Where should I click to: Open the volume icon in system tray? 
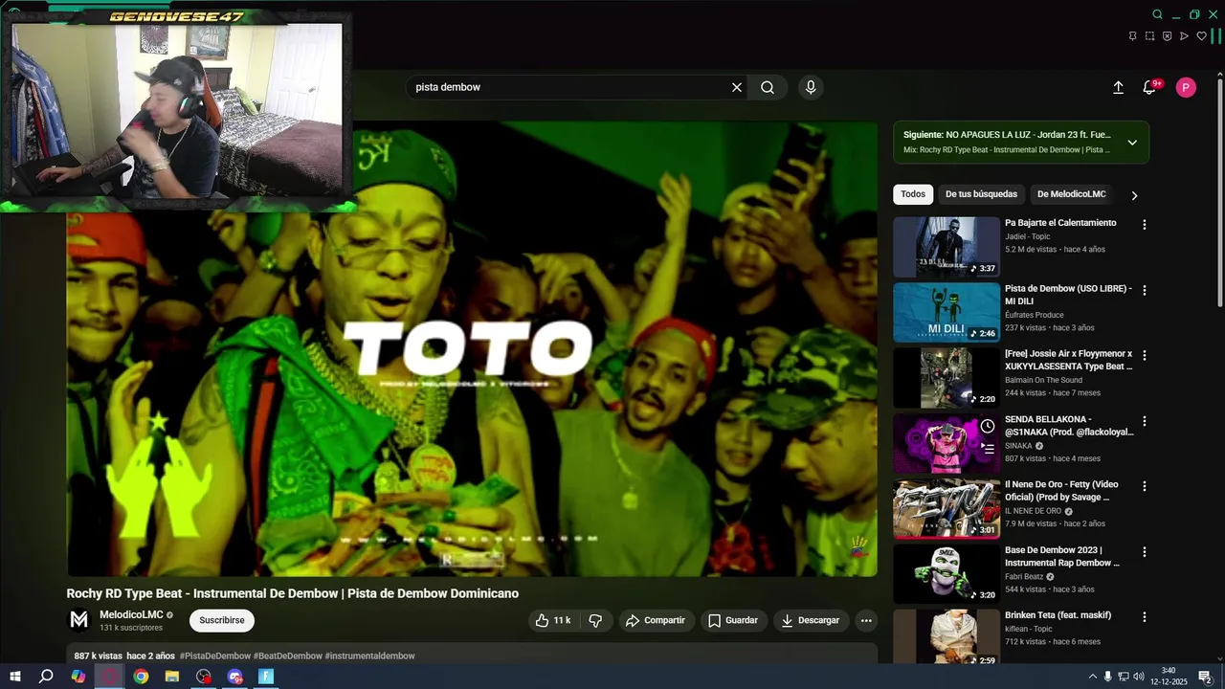[x=1138, y=677]
